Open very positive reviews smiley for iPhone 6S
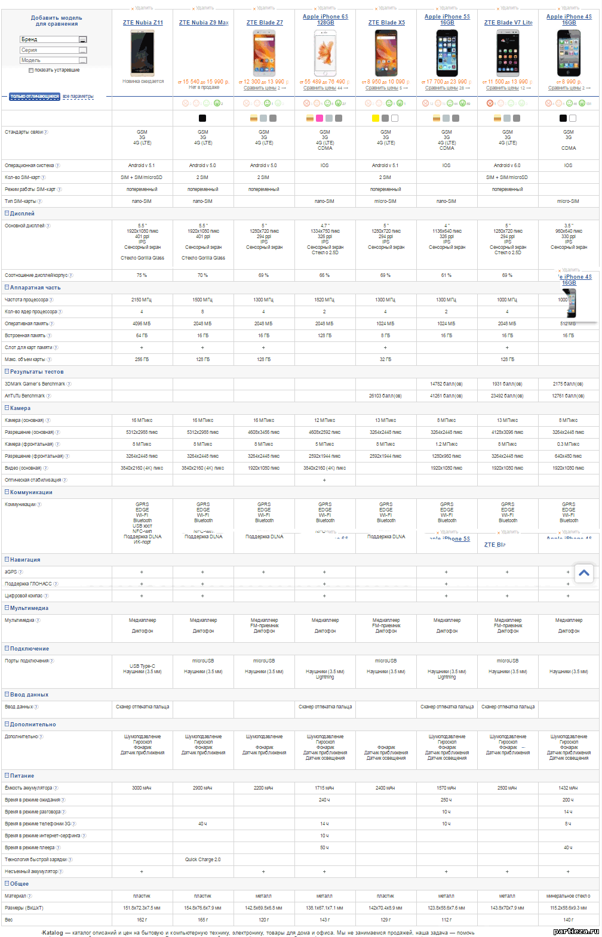Viewport: 602px width, 937px height. coord(339,103)
